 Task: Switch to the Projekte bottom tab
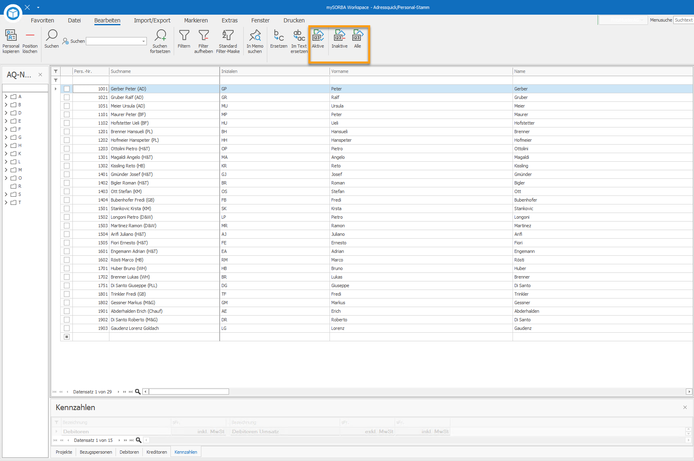[64, 452]
